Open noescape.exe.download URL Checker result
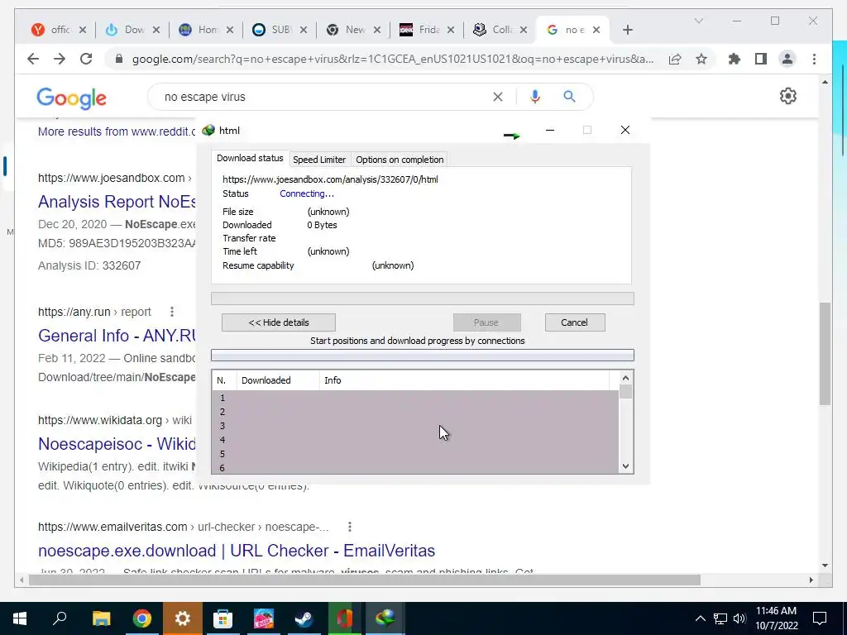Image resolution: width=847 pixels, height=635 pixels. pyautogui.click(x=237, y=550)
